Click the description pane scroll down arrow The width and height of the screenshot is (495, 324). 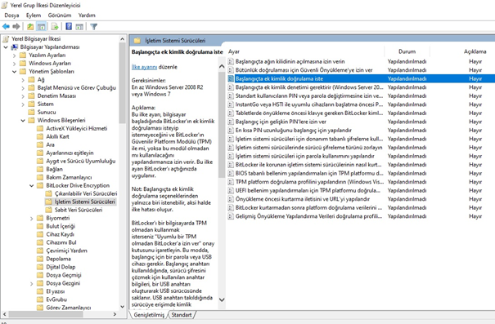tap(222, 300)
